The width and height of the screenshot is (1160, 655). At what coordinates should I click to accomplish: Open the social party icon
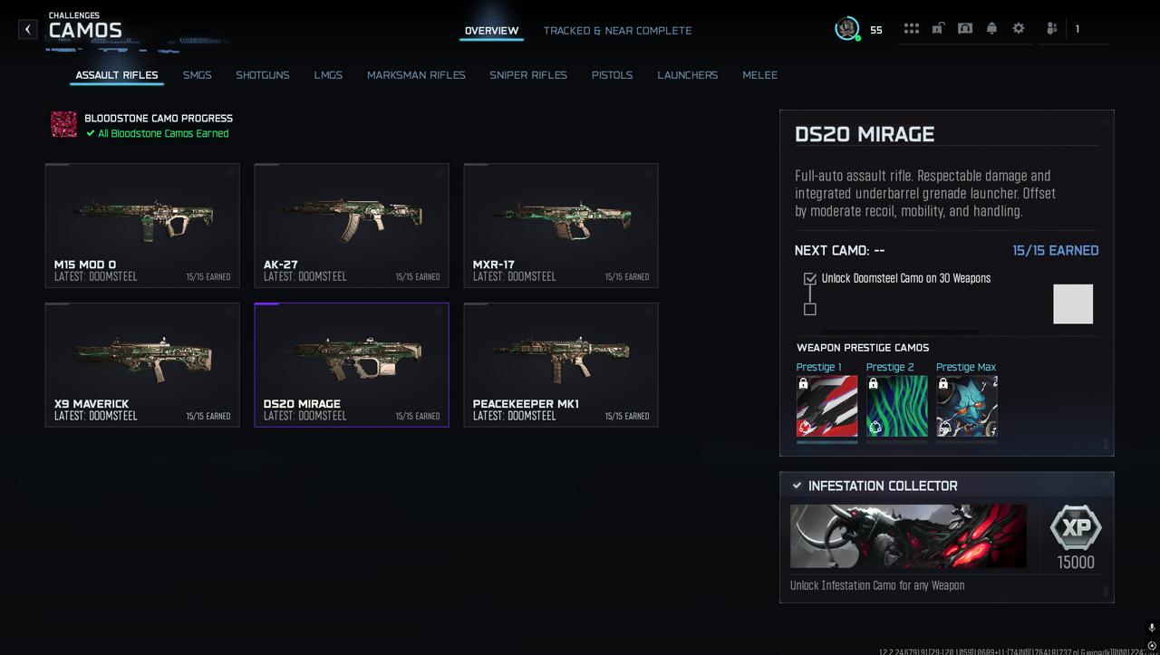coord(1051,29)
